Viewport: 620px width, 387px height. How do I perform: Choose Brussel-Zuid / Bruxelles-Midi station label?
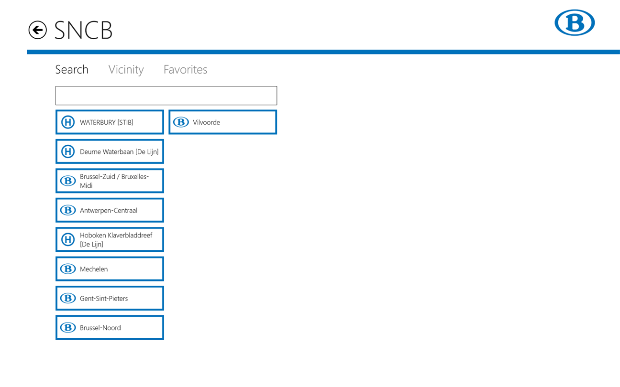114,181
